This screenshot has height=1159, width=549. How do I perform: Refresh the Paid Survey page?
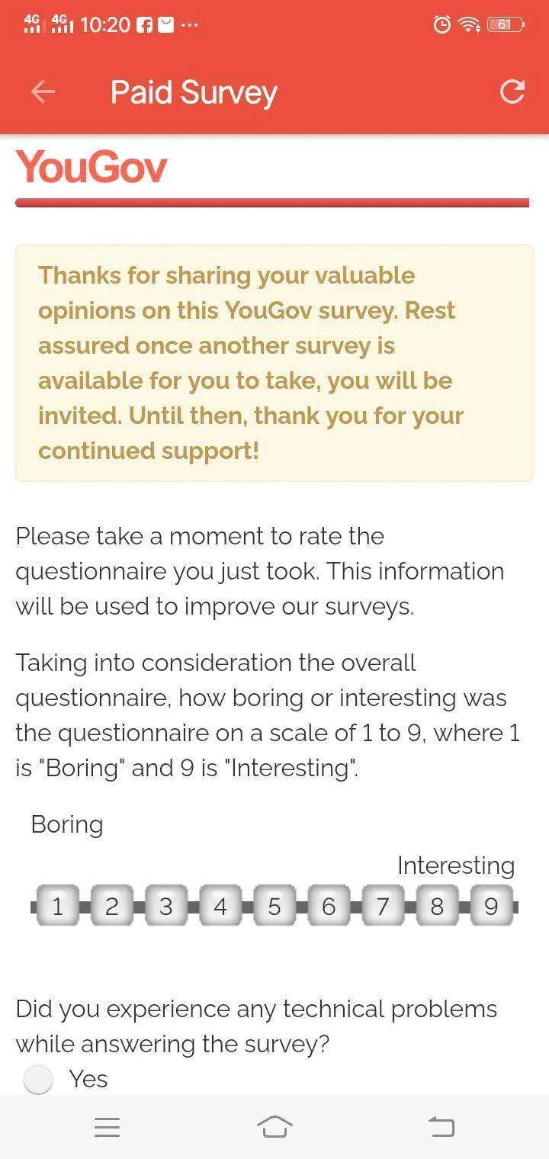[512, 91]
